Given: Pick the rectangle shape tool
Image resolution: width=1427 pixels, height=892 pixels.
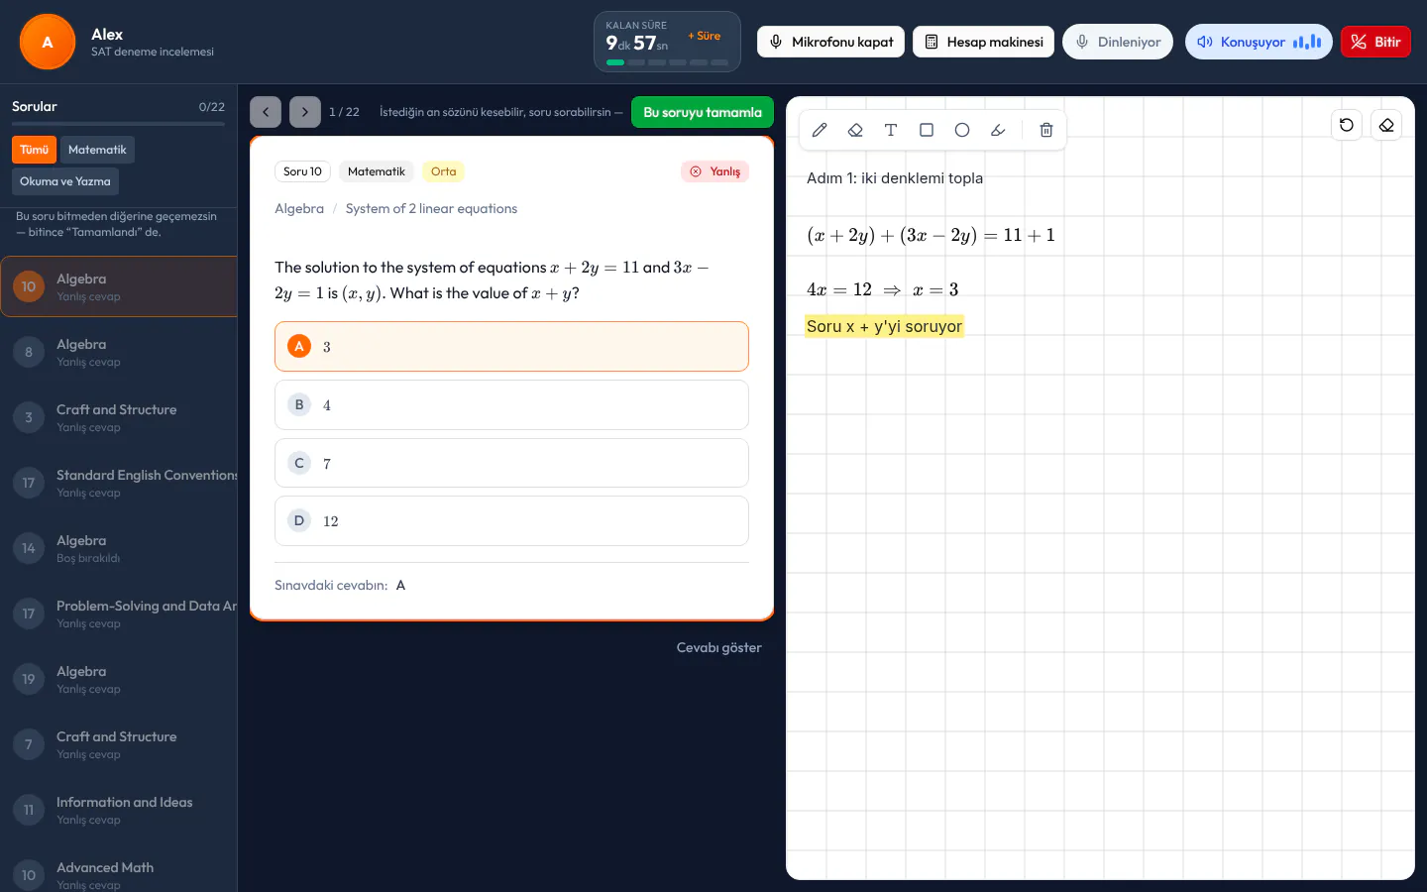Looking at the screenshot, I should coord(927,130).
